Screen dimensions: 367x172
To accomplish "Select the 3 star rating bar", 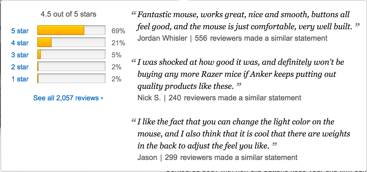I will 71,54.
